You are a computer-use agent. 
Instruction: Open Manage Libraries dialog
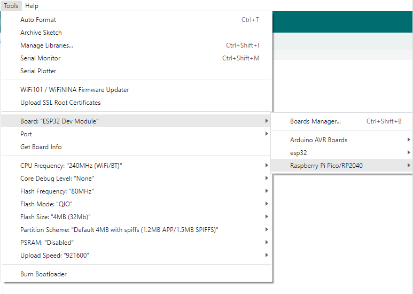[x=46, y=45]
